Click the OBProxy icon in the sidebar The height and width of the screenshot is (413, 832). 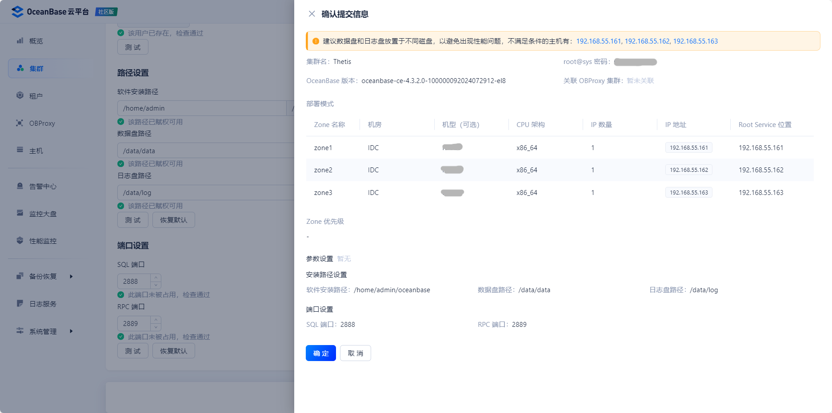click(20, 123)
